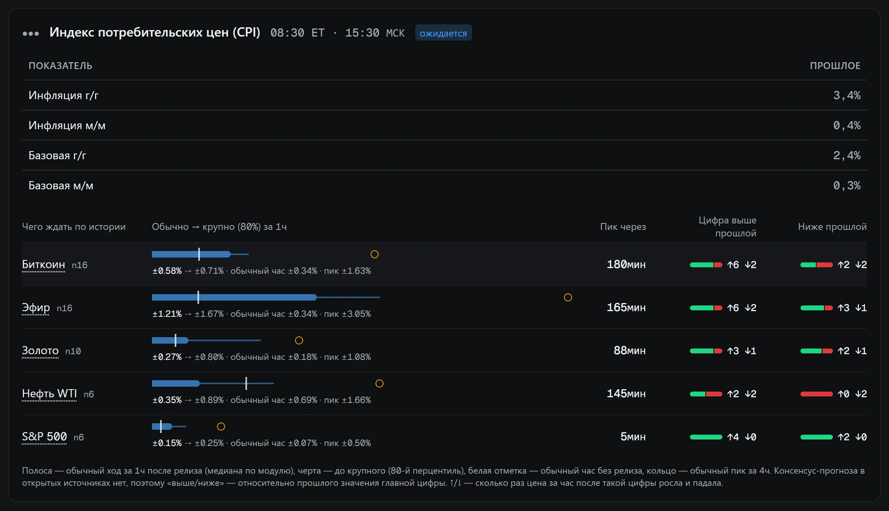Click the blue range bar for Эфир
The image size is (889, 511).
(234, 297)
